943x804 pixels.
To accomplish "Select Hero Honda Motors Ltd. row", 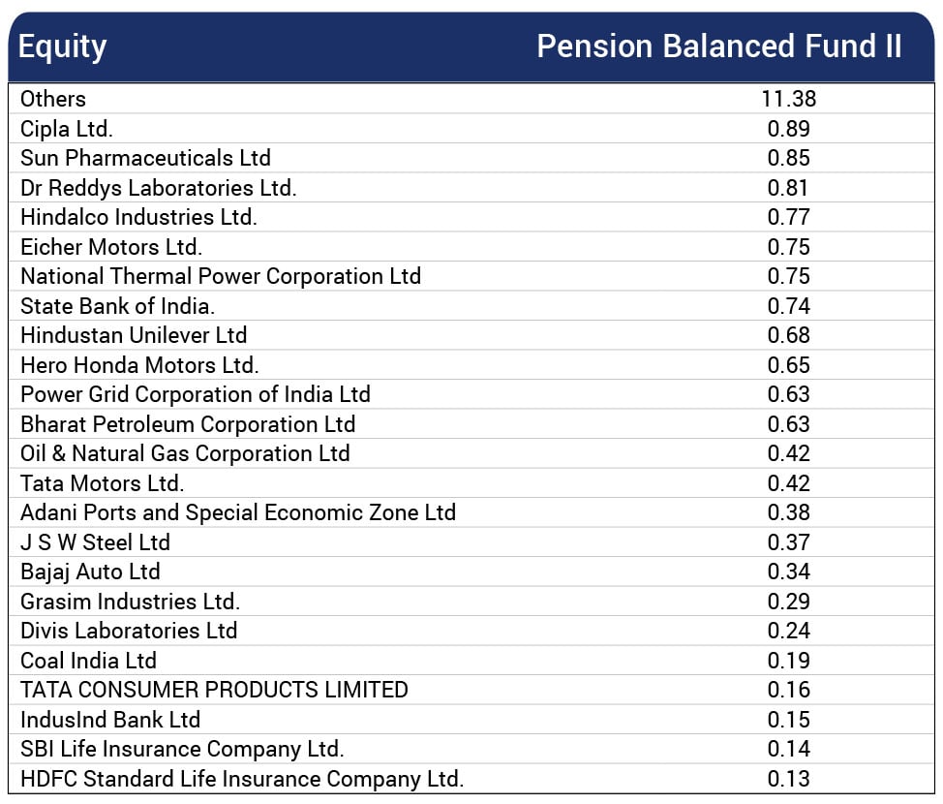I will (x=139, y=365).
